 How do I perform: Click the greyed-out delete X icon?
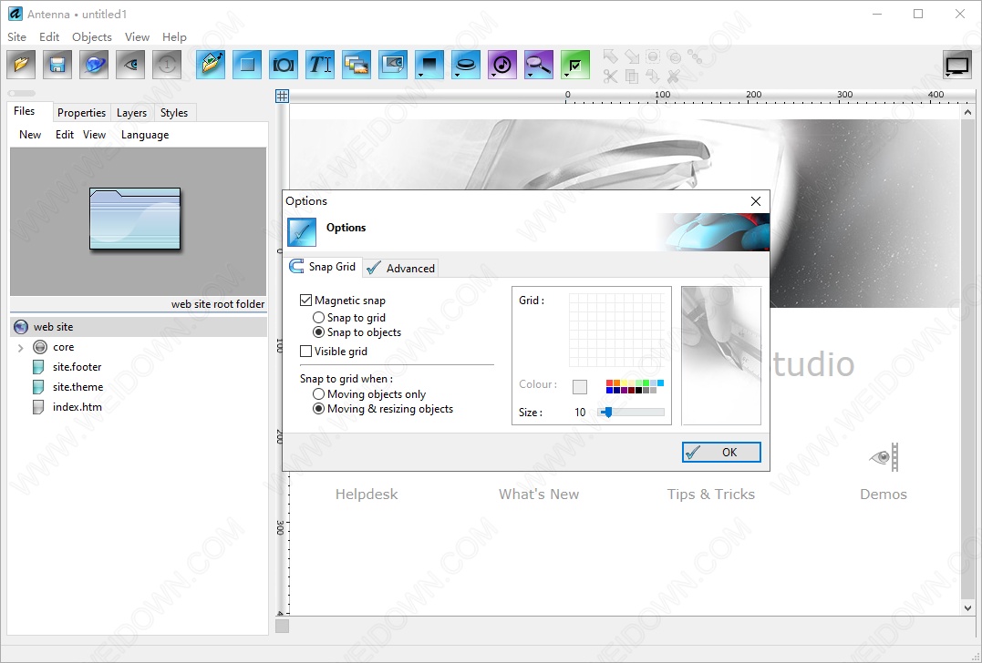pyautogui.click(x=674, y=76)
